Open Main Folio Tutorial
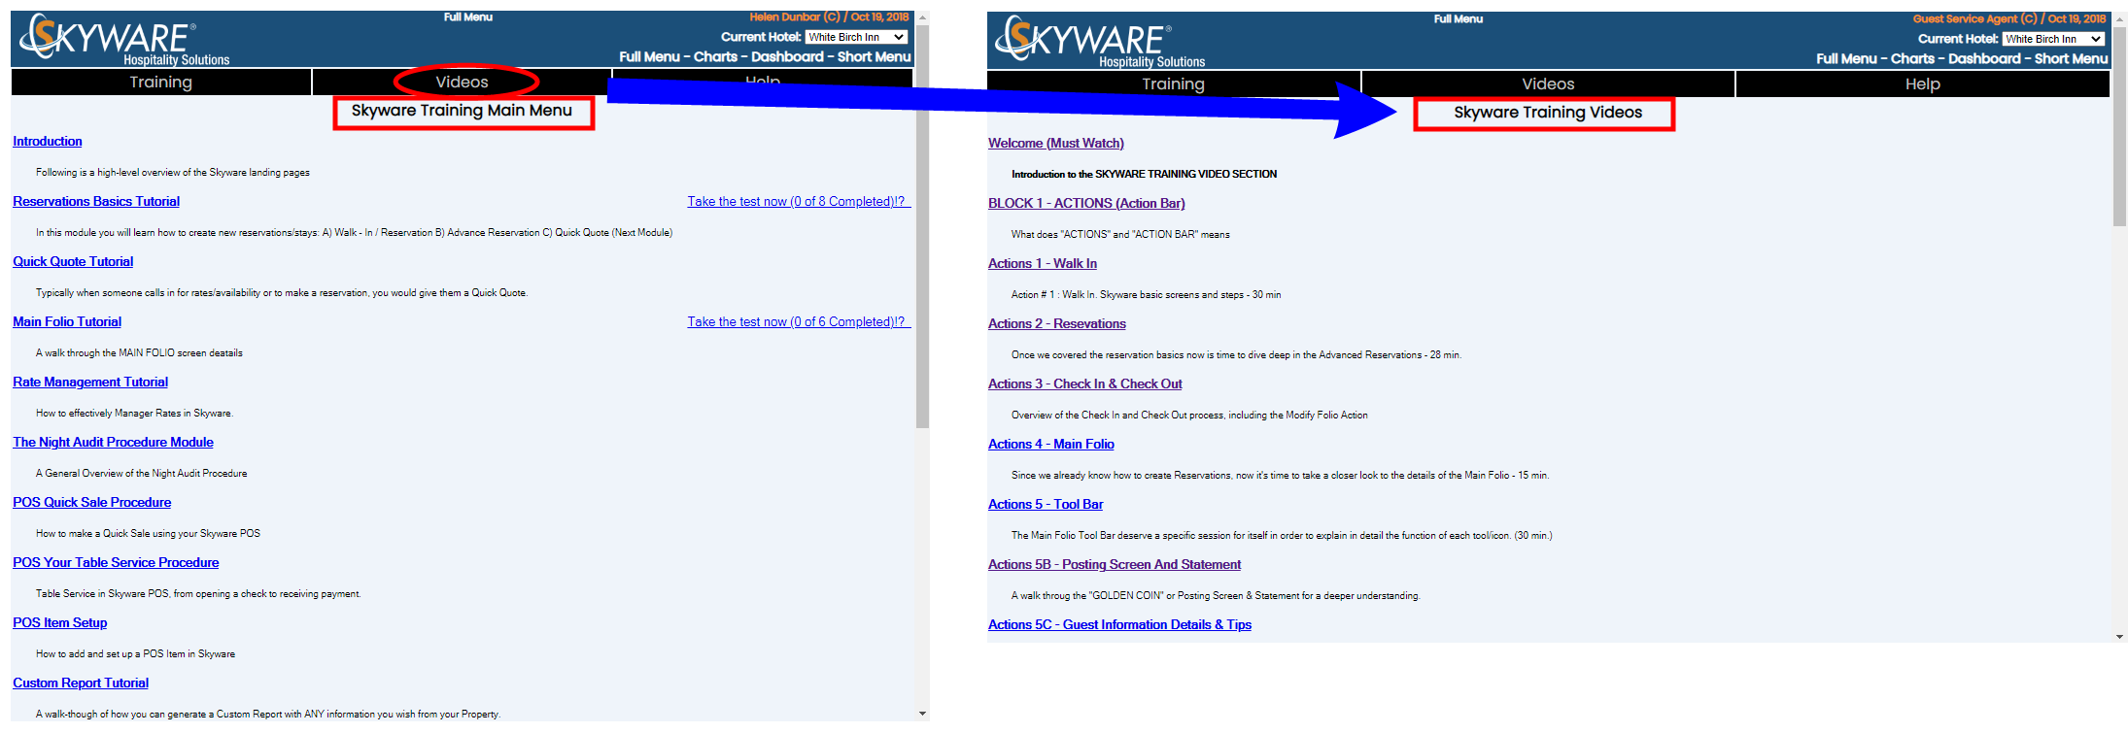The height and width of the screenshot is (733, 2128). pyautogui.click(x=67, y=322)
